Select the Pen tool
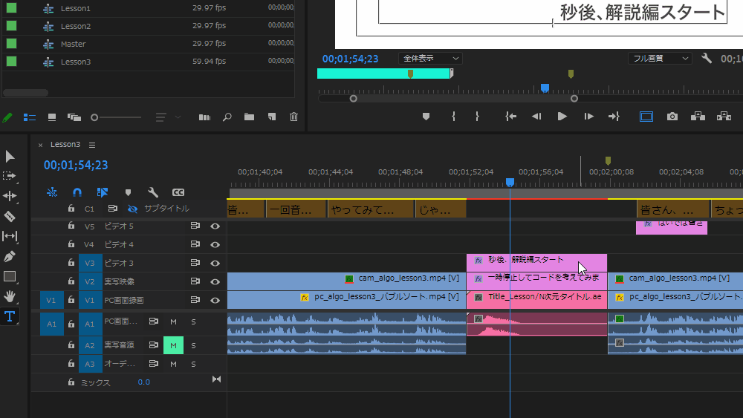The width and height of the screenshot is (743, 418). coord(10,257)
